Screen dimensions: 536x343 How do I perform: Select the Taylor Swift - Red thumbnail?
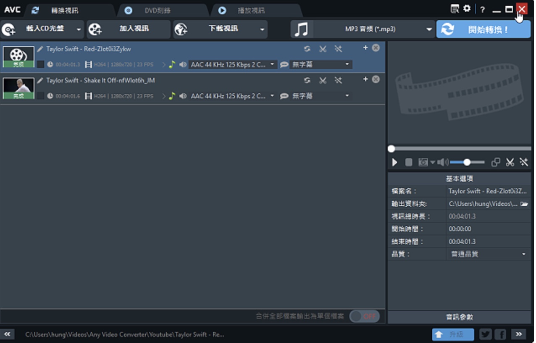[x=18, y=57]
